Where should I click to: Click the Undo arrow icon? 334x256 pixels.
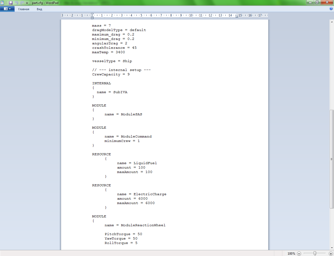tap(17, 3)
